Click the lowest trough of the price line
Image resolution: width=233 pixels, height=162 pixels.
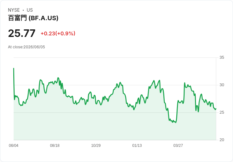(x=176, y=123)
